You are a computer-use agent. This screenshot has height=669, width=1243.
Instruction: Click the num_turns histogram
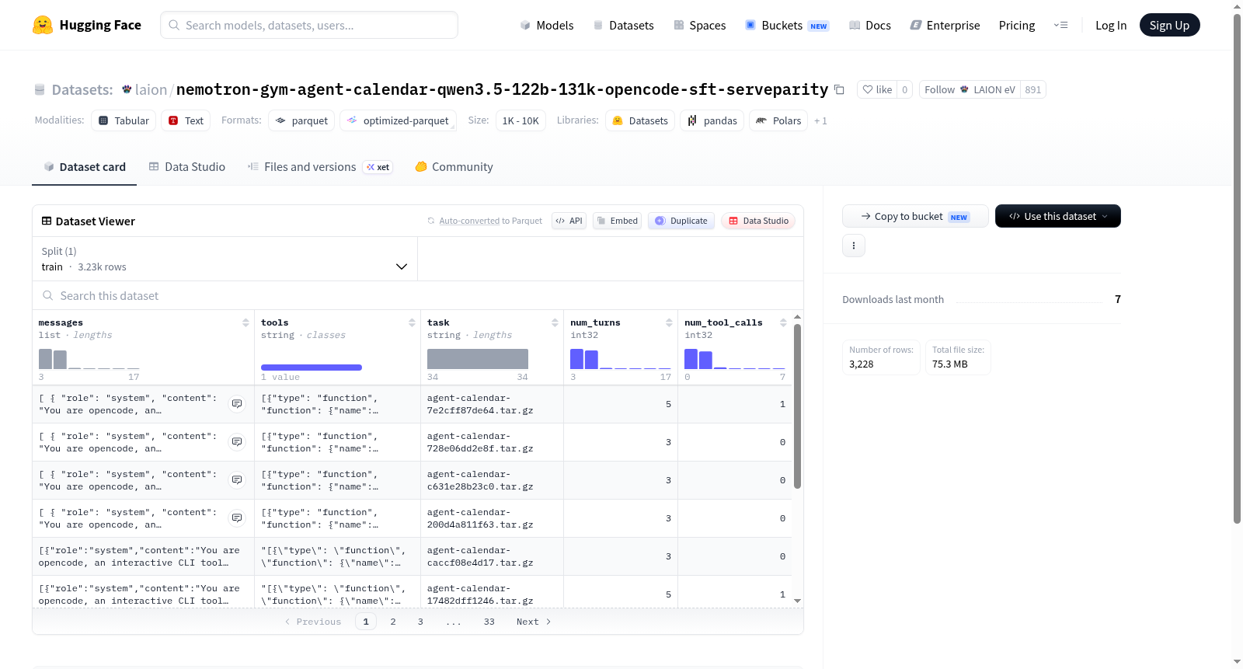point(621,359)
